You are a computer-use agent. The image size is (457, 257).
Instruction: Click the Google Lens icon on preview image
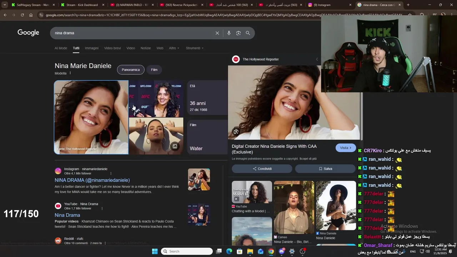pyautogui.click(x=236, y=132)
